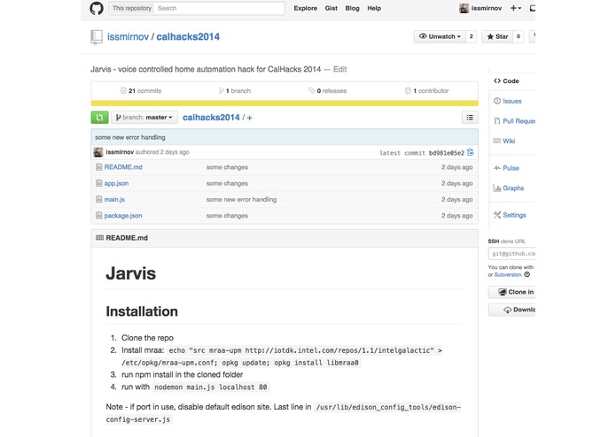Click the README.md file icon in file list

(99, 167)
